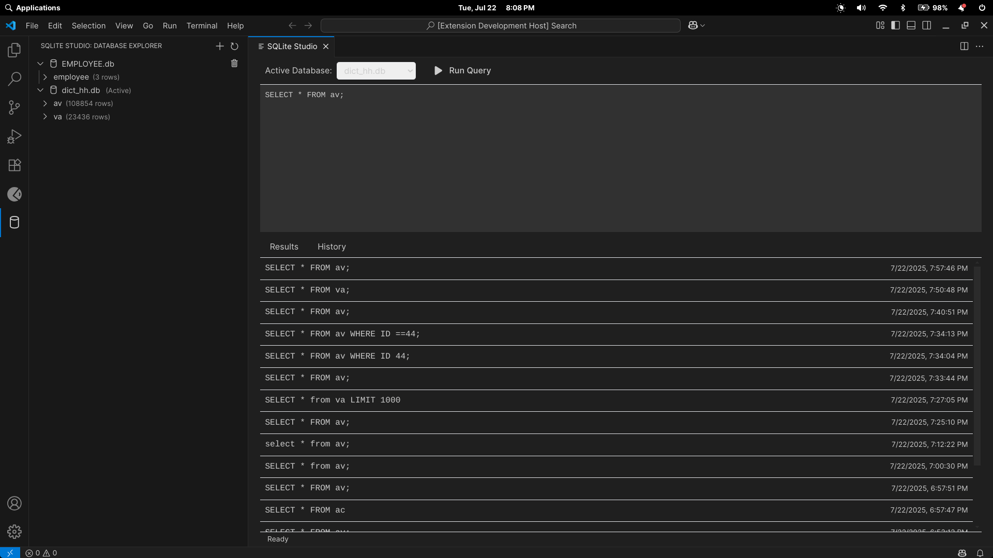The image size is (993, 558).
Task: Expand the employee table node
Action: (45, 77)
